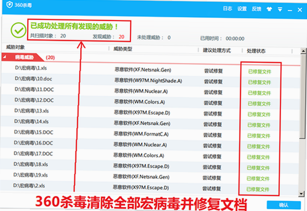The width and height of the screenshot is (307, 211).
Task: Click the 建议处理方式 column header
Action: point(217,50)
